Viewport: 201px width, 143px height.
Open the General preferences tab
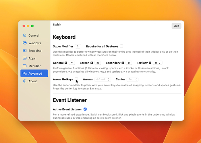tap(34, 35)
